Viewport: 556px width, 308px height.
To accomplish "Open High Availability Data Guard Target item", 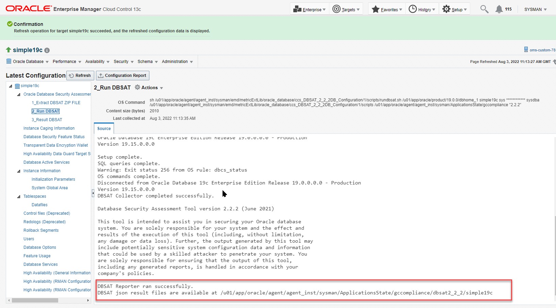I will [x=57, y=154].
